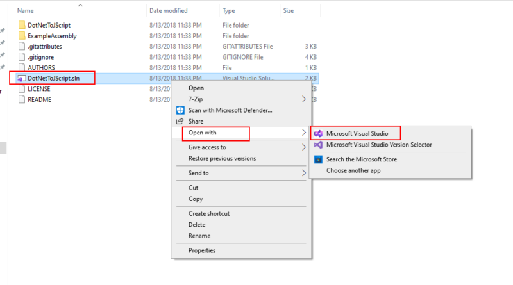Select the README file
Viewport: 513px width, 285px height.
tap(39, 100)
